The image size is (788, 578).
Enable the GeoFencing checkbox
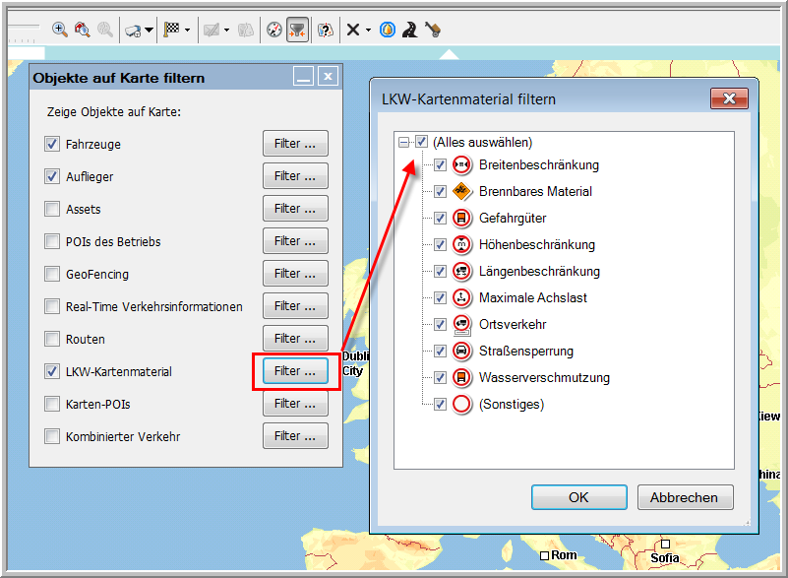[52, 275]
